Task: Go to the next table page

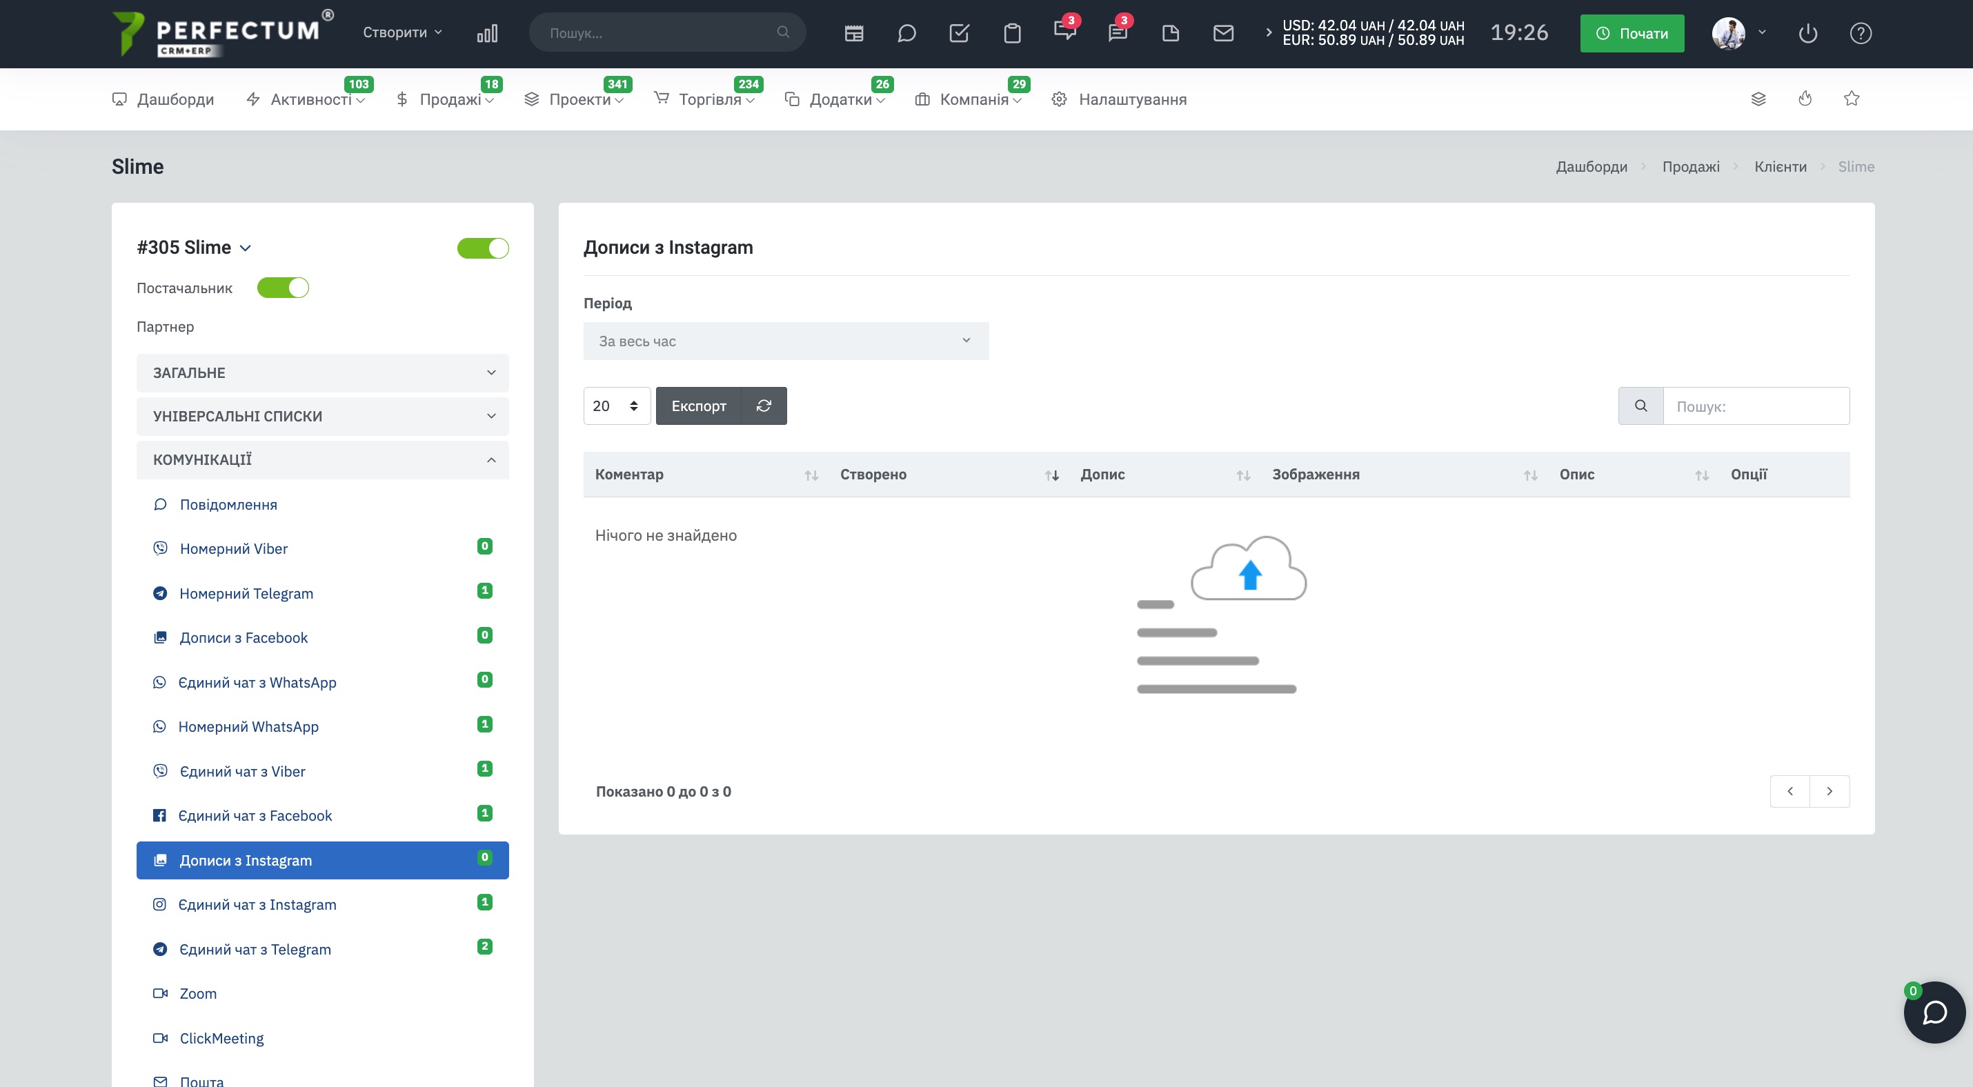Action: (x=1830, y=792)
